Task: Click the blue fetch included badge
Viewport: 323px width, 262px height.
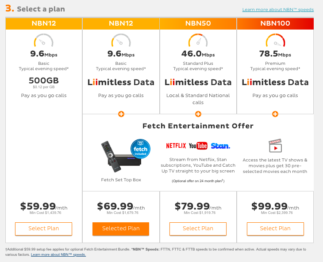Action: [x=140, y=149]
